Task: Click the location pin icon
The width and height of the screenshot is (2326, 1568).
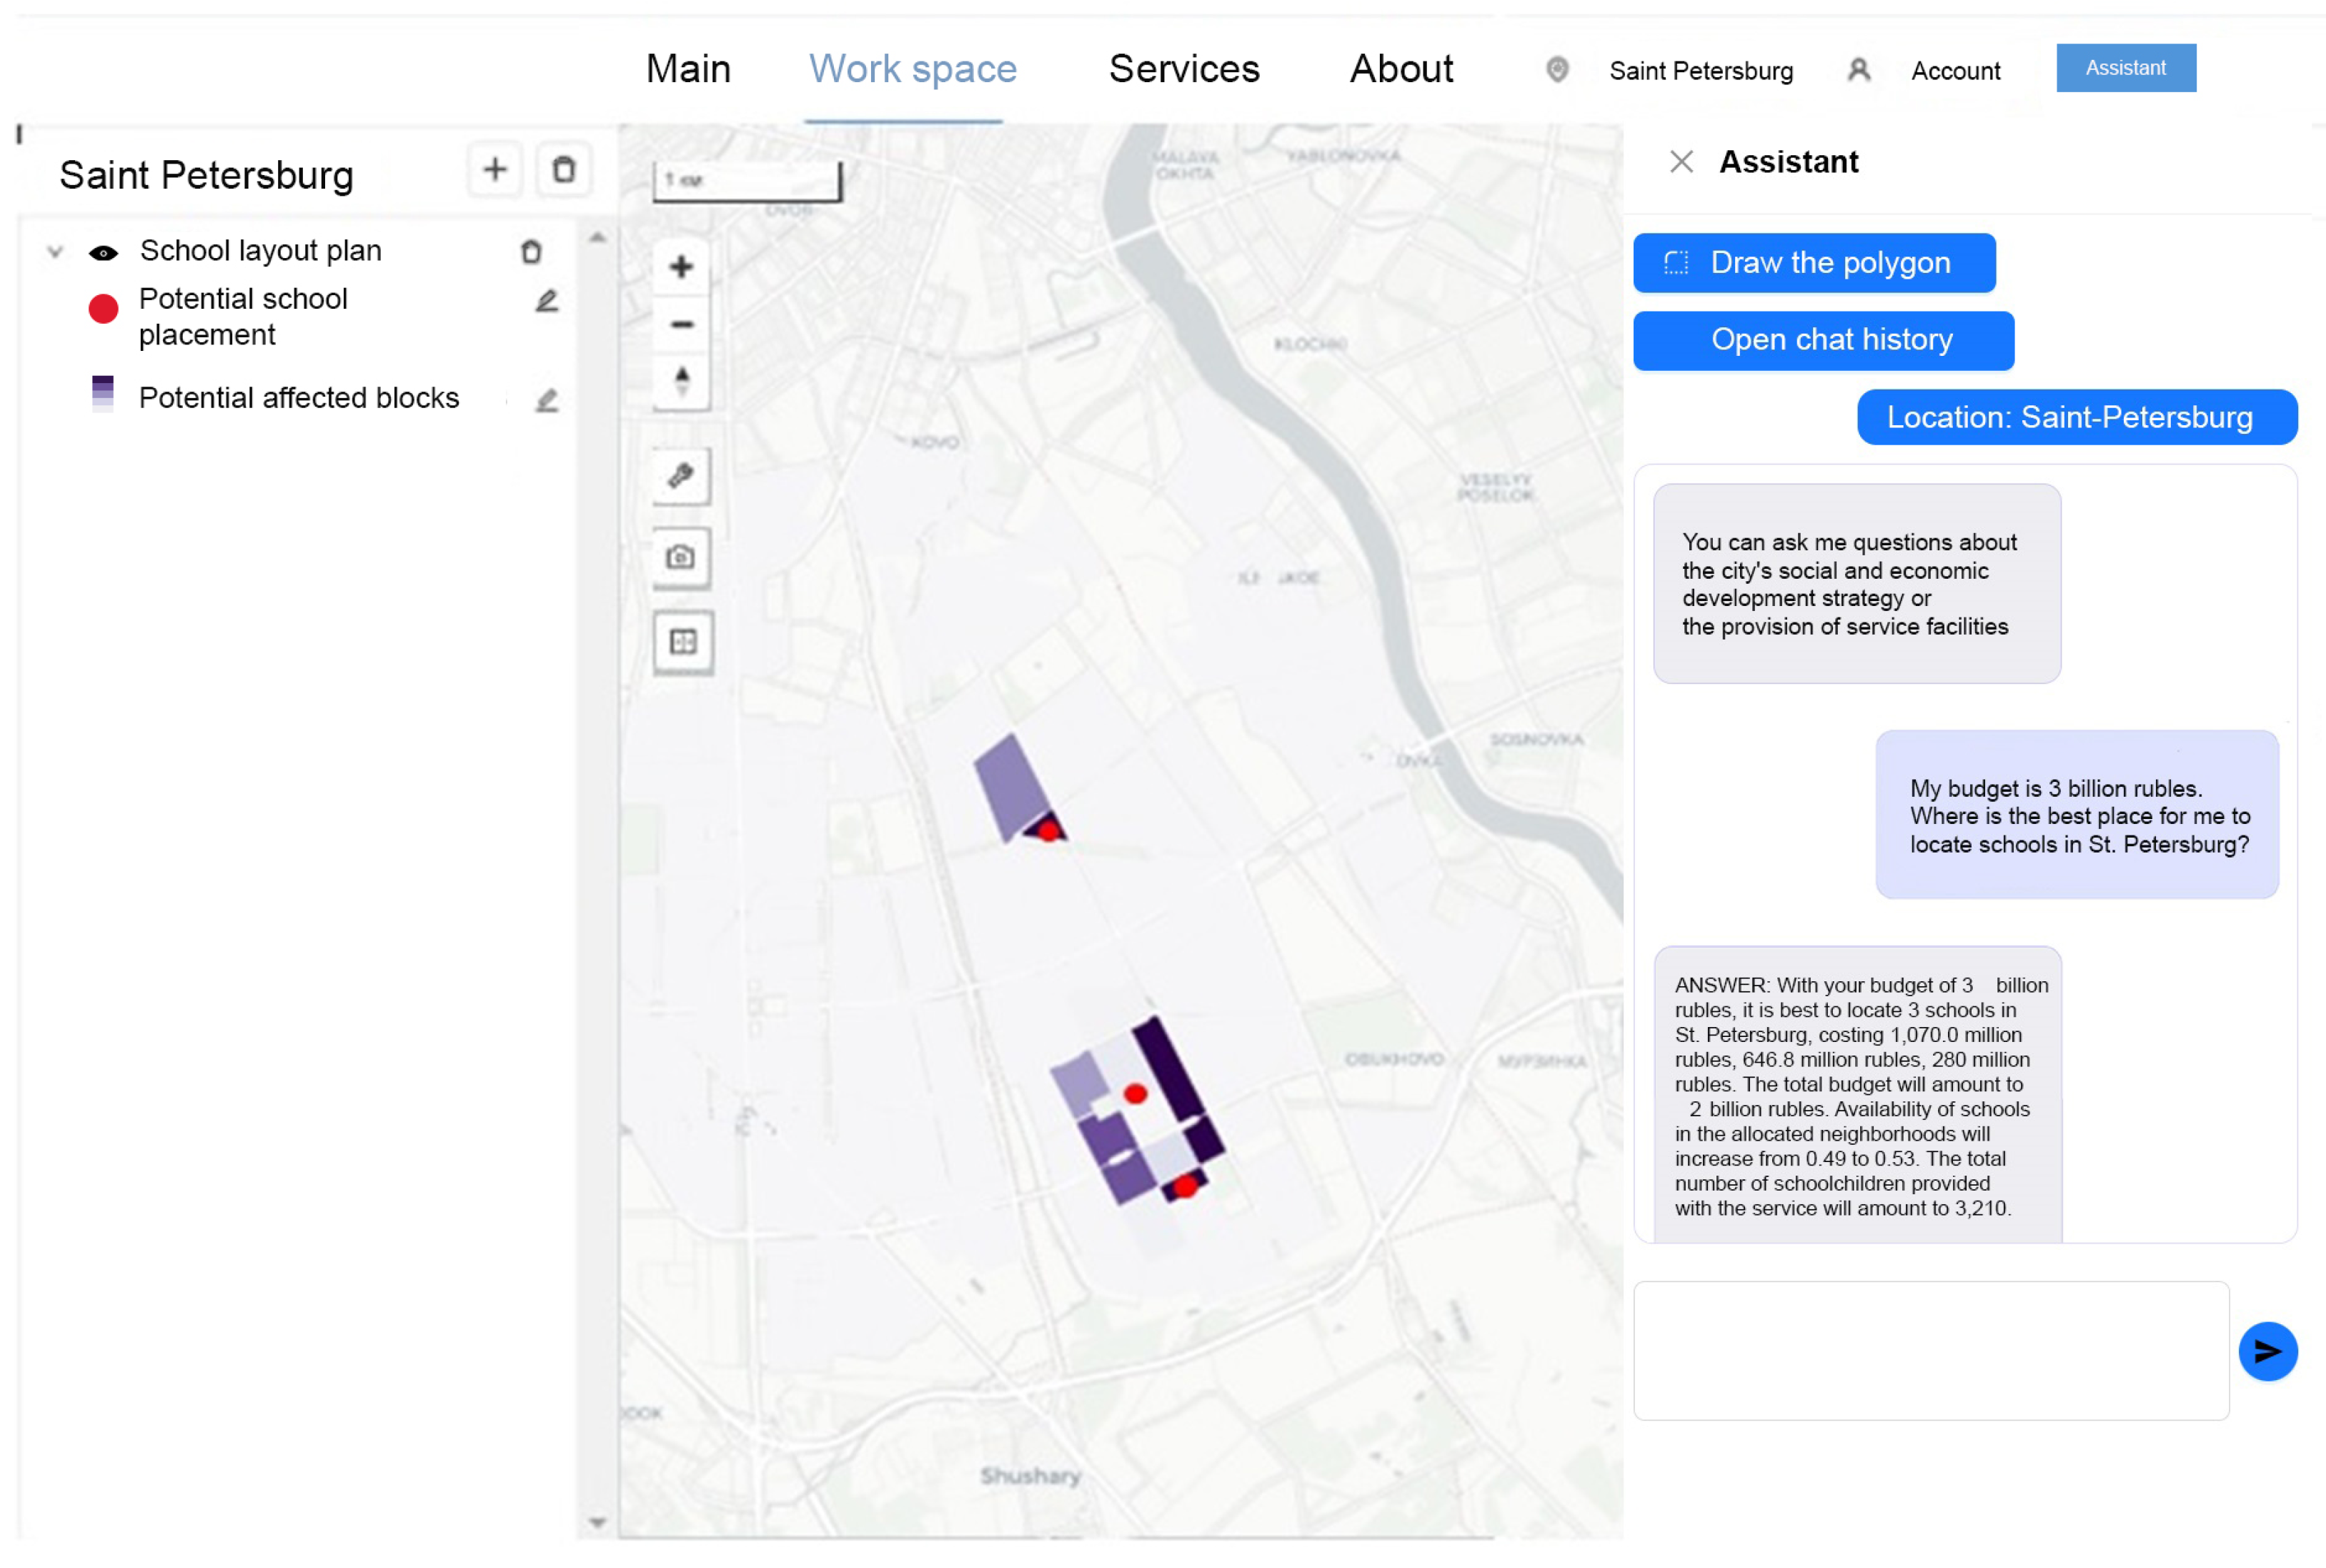Action: point(1557,70)
